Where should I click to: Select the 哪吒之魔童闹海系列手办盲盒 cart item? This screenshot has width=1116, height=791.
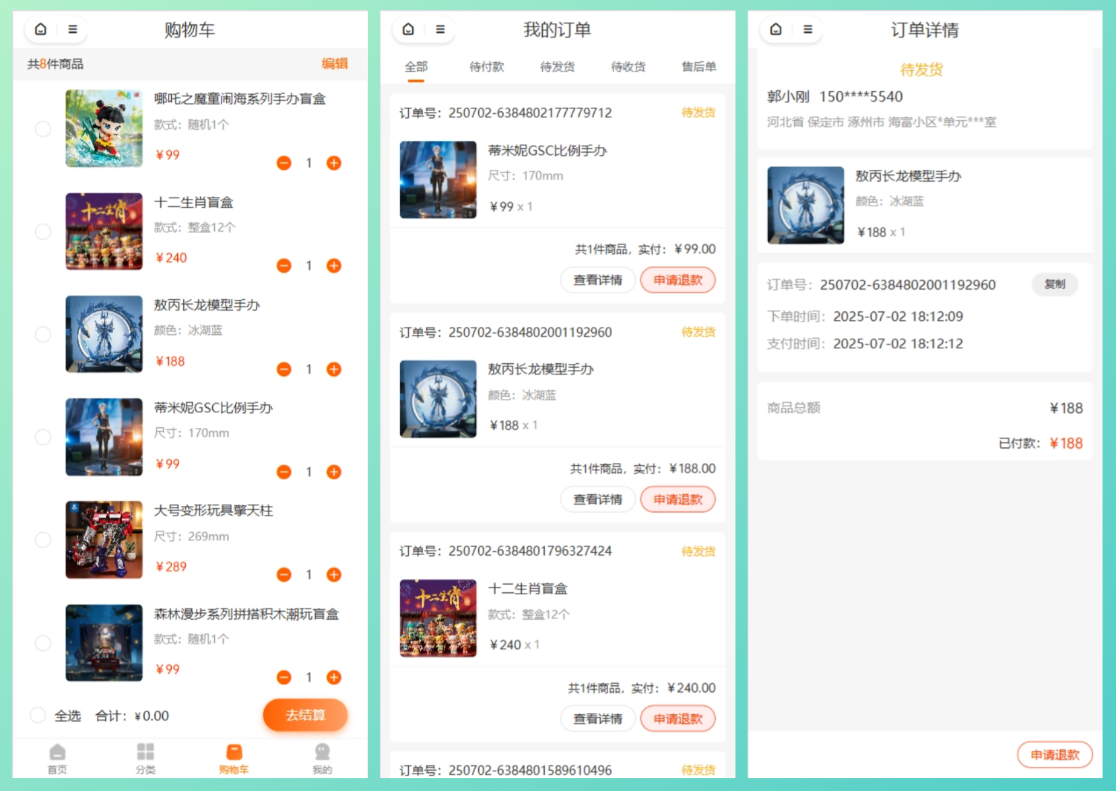pos(43,129)
